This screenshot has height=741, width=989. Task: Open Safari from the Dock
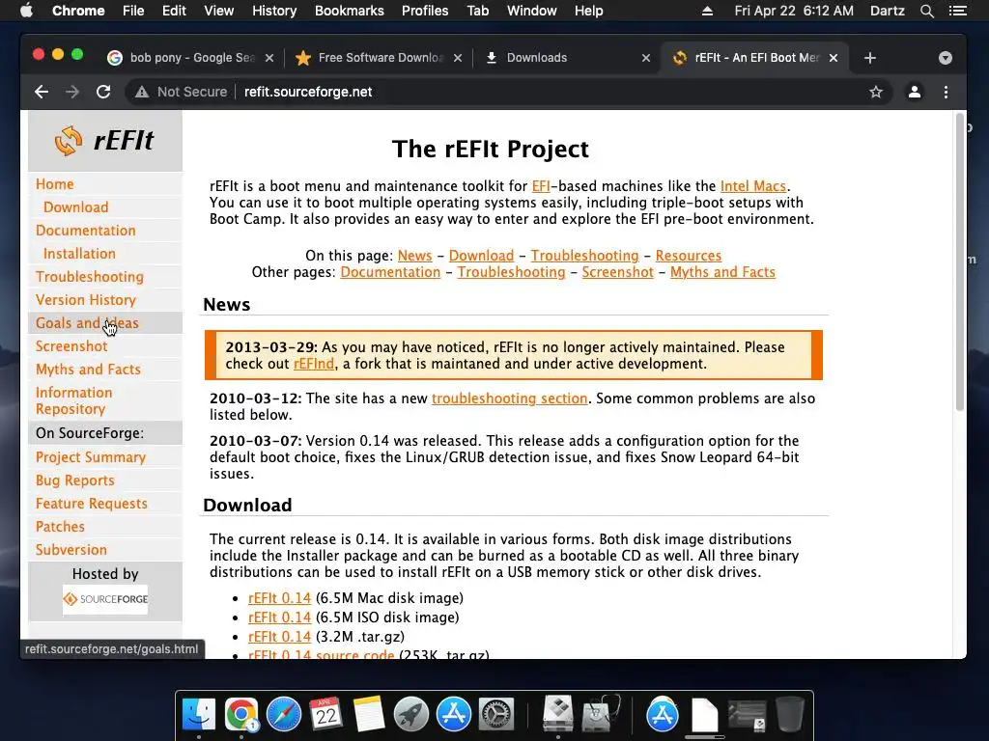tap(284, 715)
